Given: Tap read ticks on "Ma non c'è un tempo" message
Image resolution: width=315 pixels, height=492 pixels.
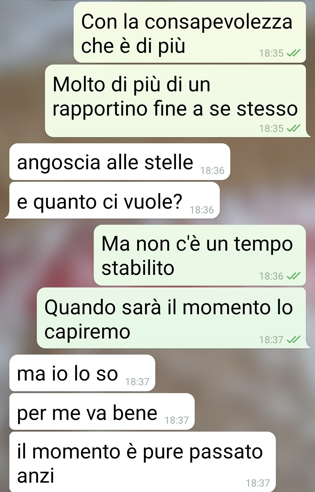Looking at the screenshot, I should coord(293,276).
